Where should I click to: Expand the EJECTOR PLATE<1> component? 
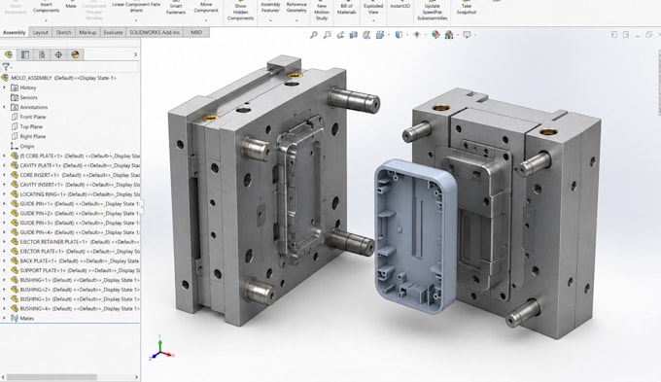[x=4, y=252]
